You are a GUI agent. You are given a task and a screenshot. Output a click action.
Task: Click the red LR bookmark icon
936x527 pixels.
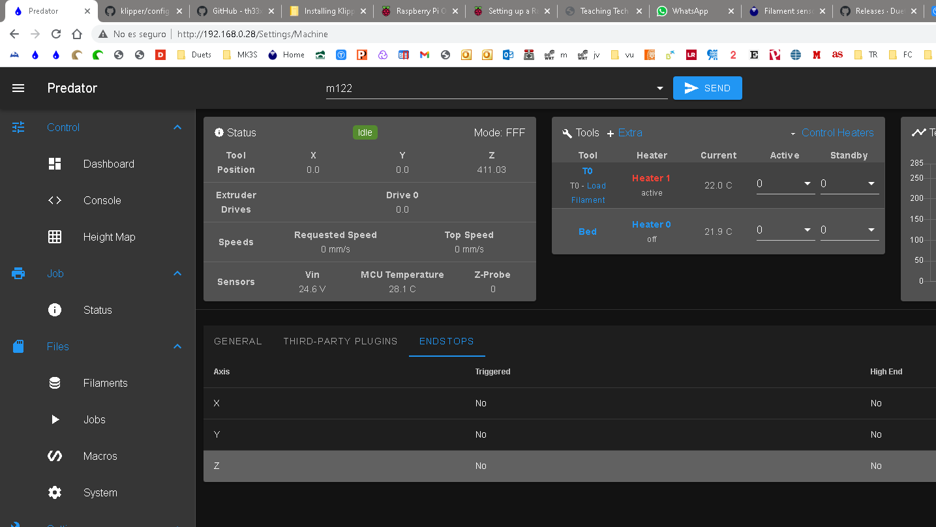(691, 55)
